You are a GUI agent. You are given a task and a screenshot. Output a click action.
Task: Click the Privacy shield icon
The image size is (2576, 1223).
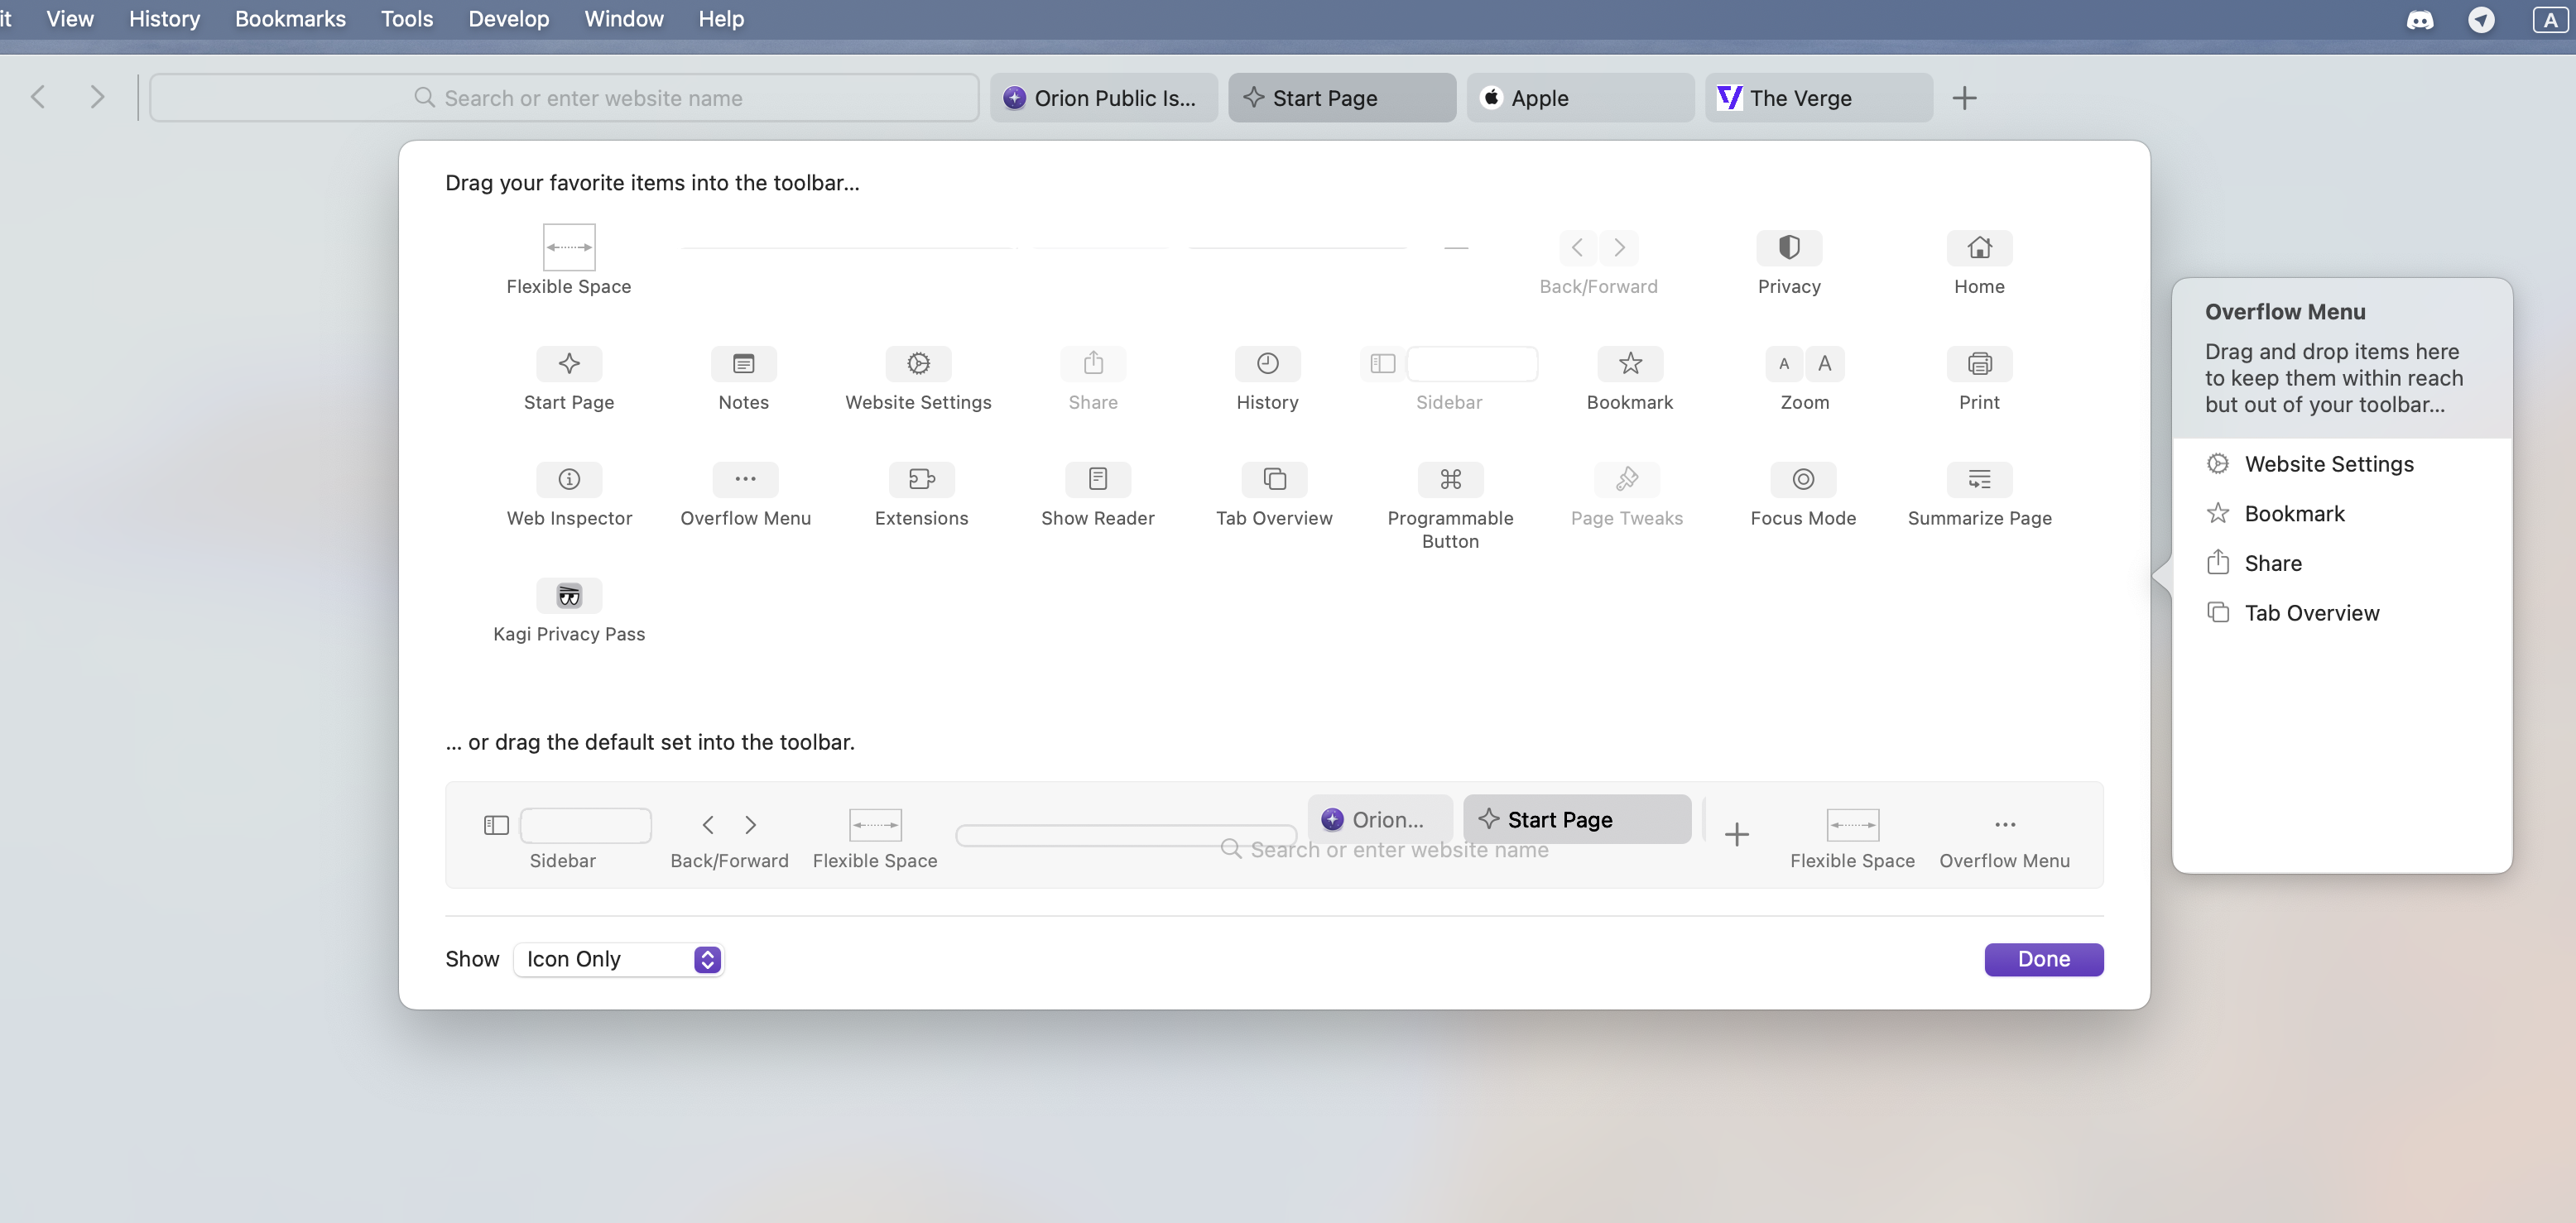click(1789, 247)
